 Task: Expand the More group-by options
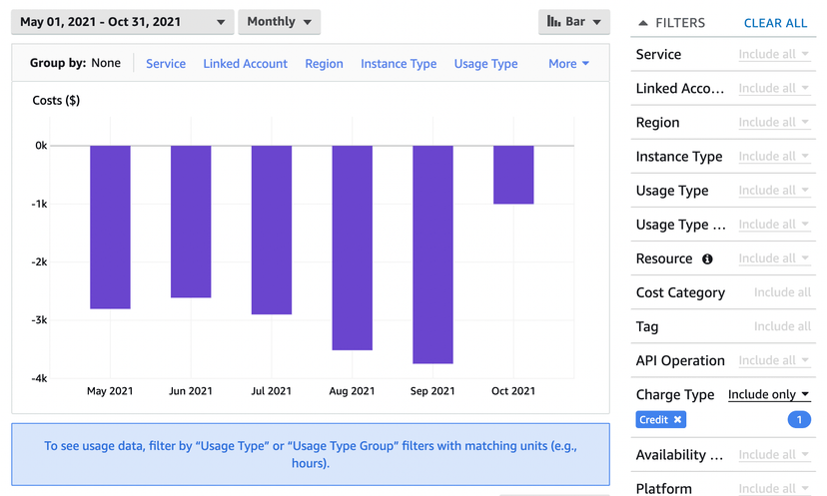pos(568,64)
